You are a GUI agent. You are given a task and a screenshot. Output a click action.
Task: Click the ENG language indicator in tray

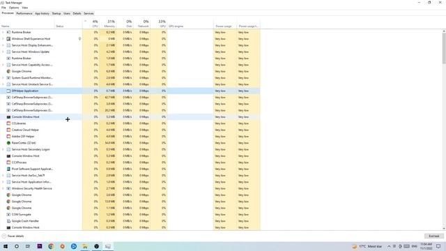pos(415,246)
